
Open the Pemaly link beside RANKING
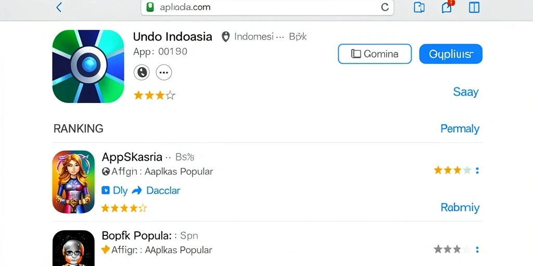(460, 129)
